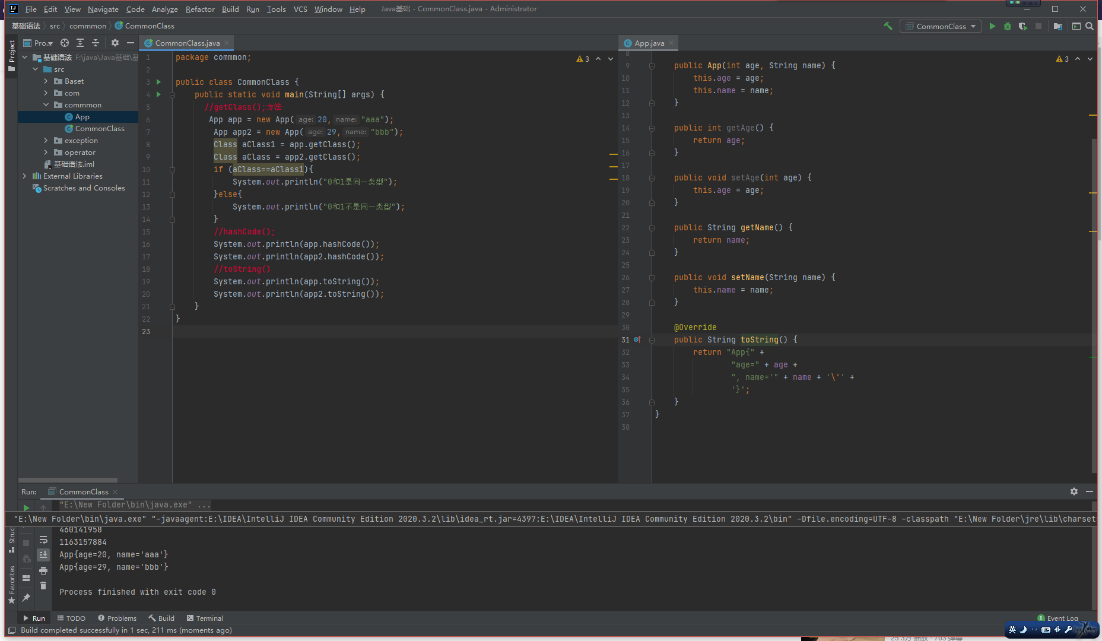
Task: Click the Build Project hammer icon
Action: pos(888,26)
